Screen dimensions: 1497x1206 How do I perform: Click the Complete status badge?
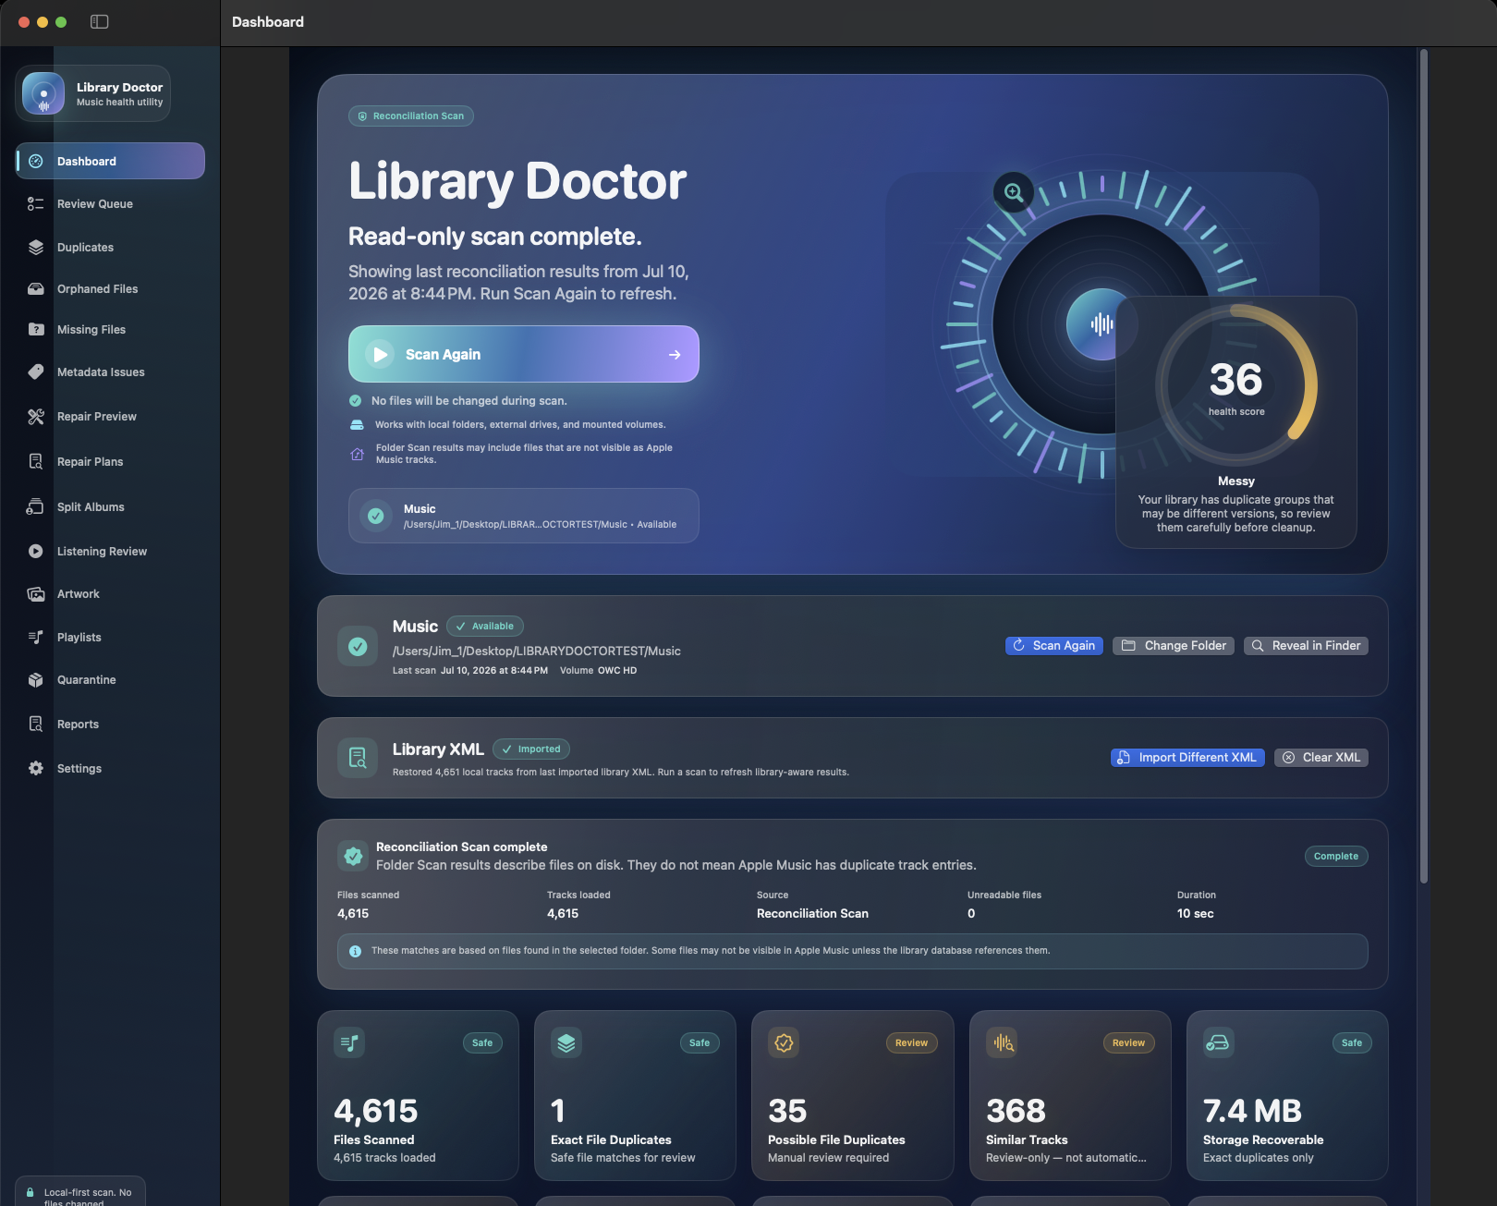pyautogui.click(x=1336, y=856)
